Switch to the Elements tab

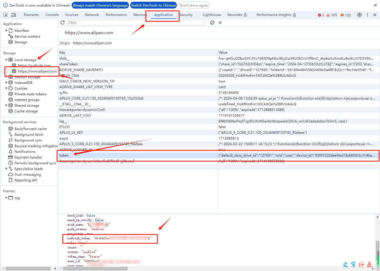coord(31,15)
